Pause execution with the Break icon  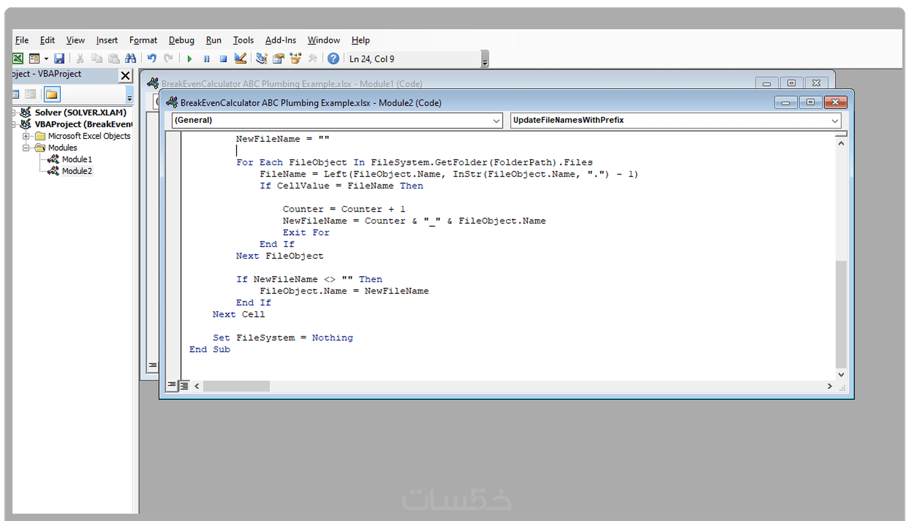206,58
